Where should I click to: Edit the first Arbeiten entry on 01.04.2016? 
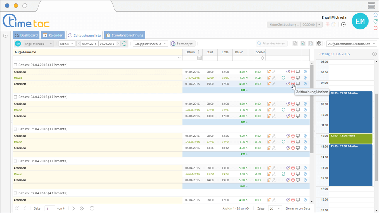[269, 72]
